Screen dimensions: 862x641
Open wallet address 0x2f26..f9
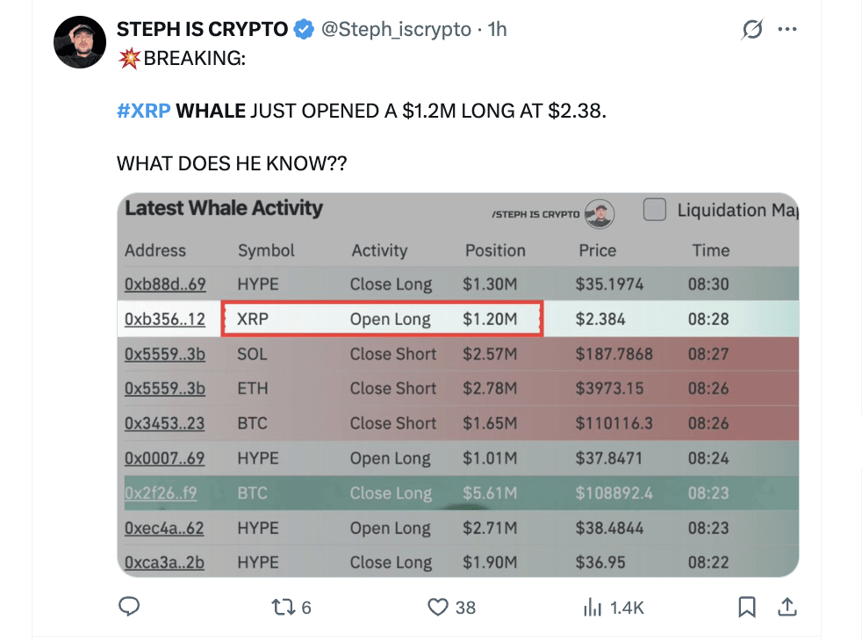click(161, 493)
